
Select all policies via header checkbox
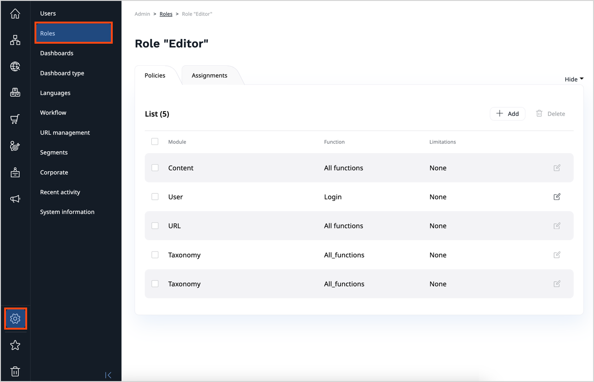(155, 142)
